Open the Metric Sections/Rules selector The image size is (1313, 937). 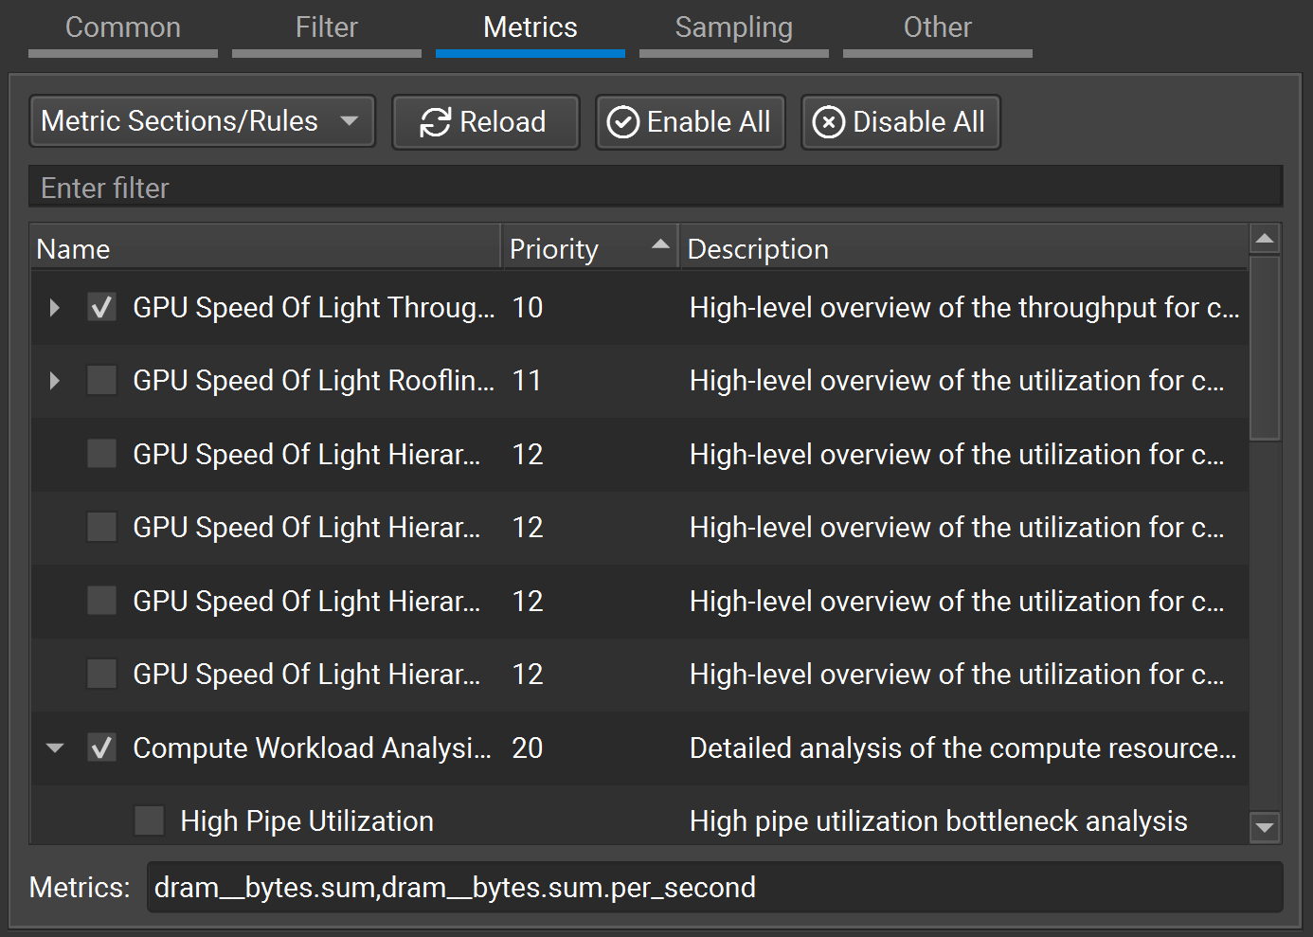202,121
